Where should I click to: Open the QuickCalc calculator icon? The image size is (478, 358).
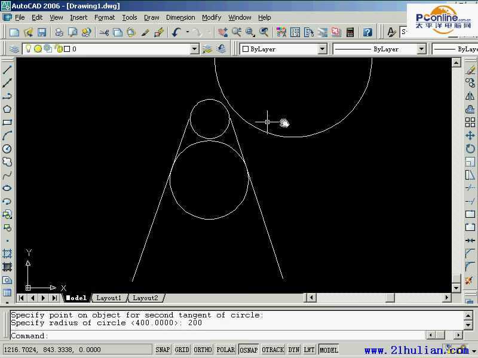click(350, 32)
